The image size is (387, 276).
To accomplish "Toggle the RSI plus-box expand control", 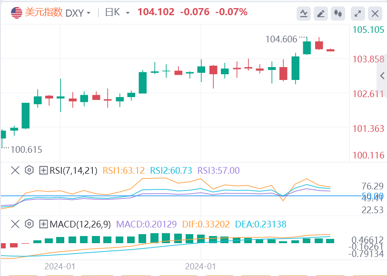I will [43, 170].
